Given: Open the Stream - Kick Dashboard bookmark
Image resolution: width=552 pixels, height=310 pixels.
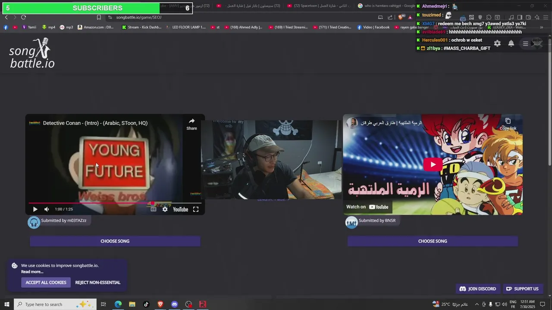Looking at the screenshot, I should pyautogui.click(x=141, y=27).
